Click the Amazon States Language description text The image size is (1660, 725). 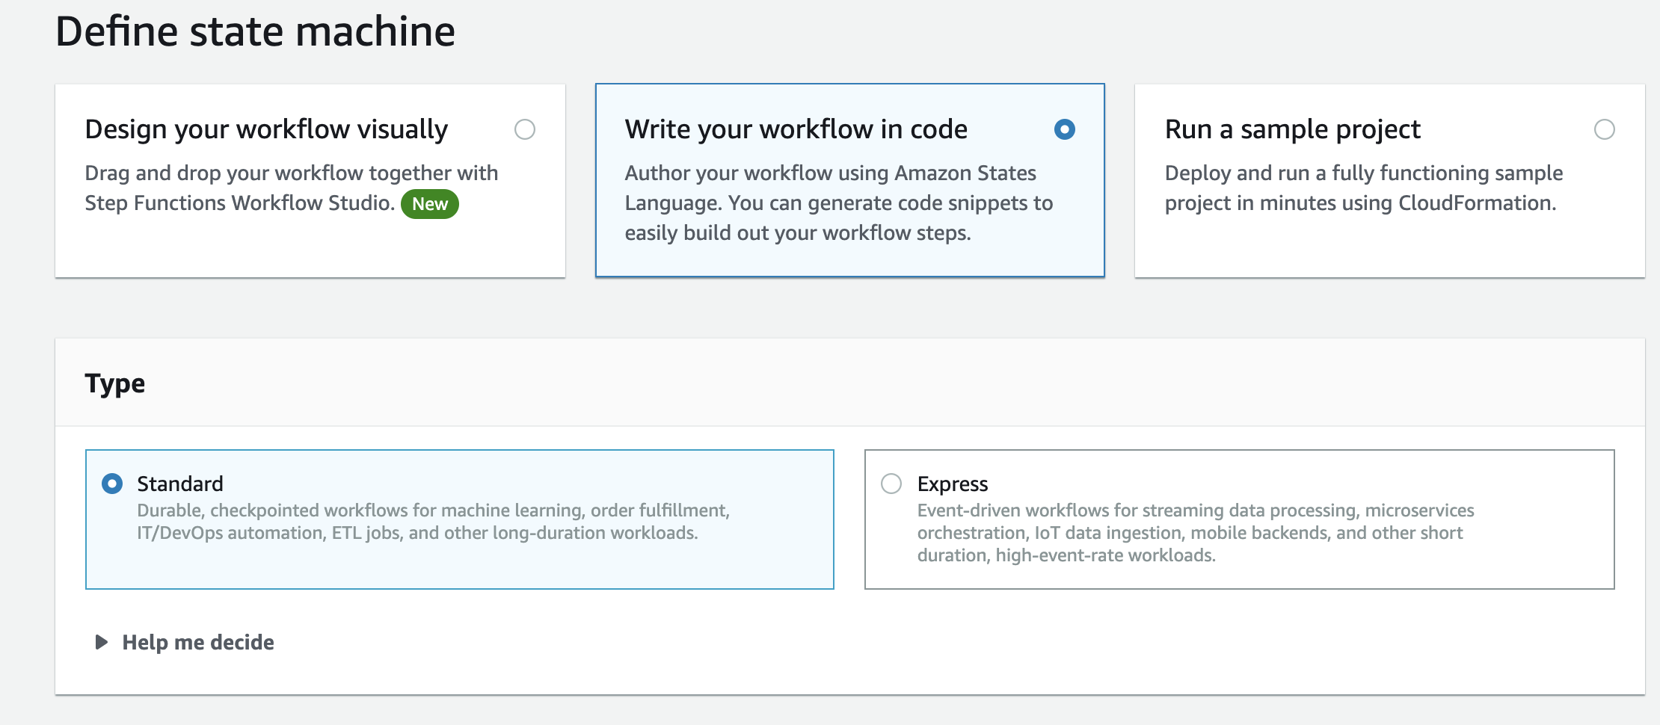tap(837, 203)
